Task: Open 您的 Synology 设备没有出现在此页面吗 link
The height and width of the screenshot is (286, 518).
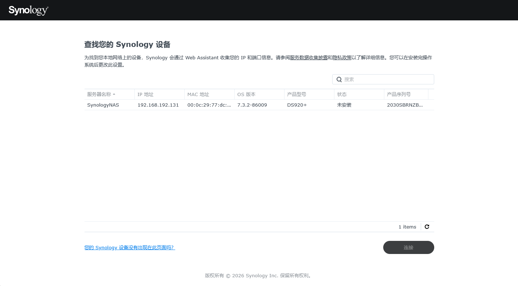Action: [x=130, y=247]
